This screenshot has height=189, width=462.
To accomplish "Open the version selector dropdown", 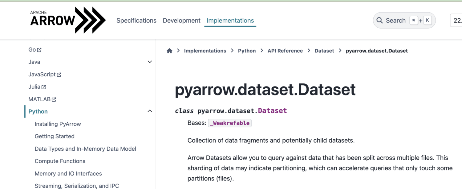I will click(x=456, y=21).
